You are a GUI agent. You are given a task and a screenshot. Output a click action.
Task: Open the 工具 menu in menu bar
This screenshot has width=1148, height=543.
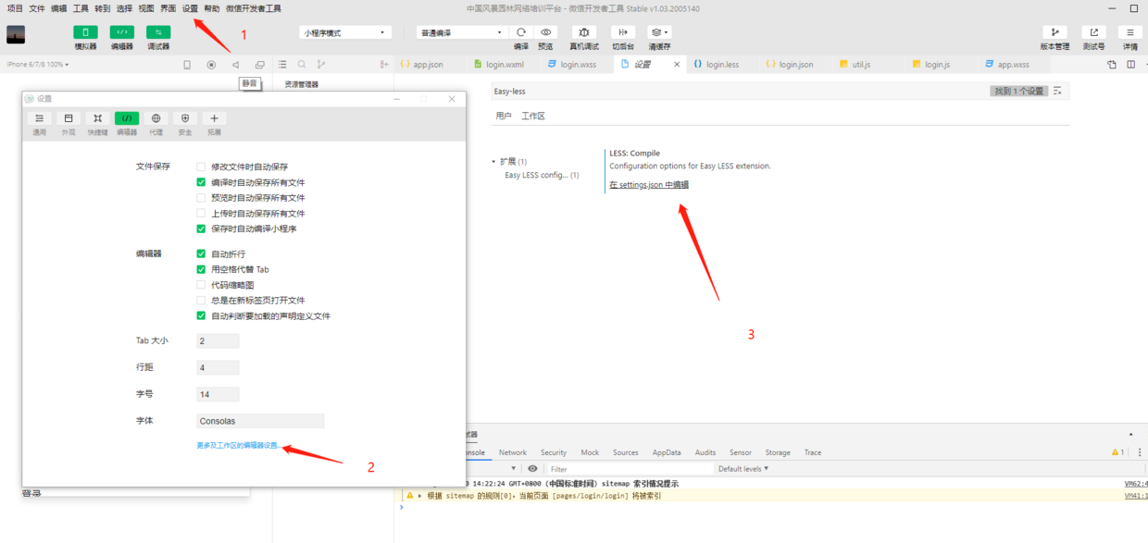[x=81, y=8]
